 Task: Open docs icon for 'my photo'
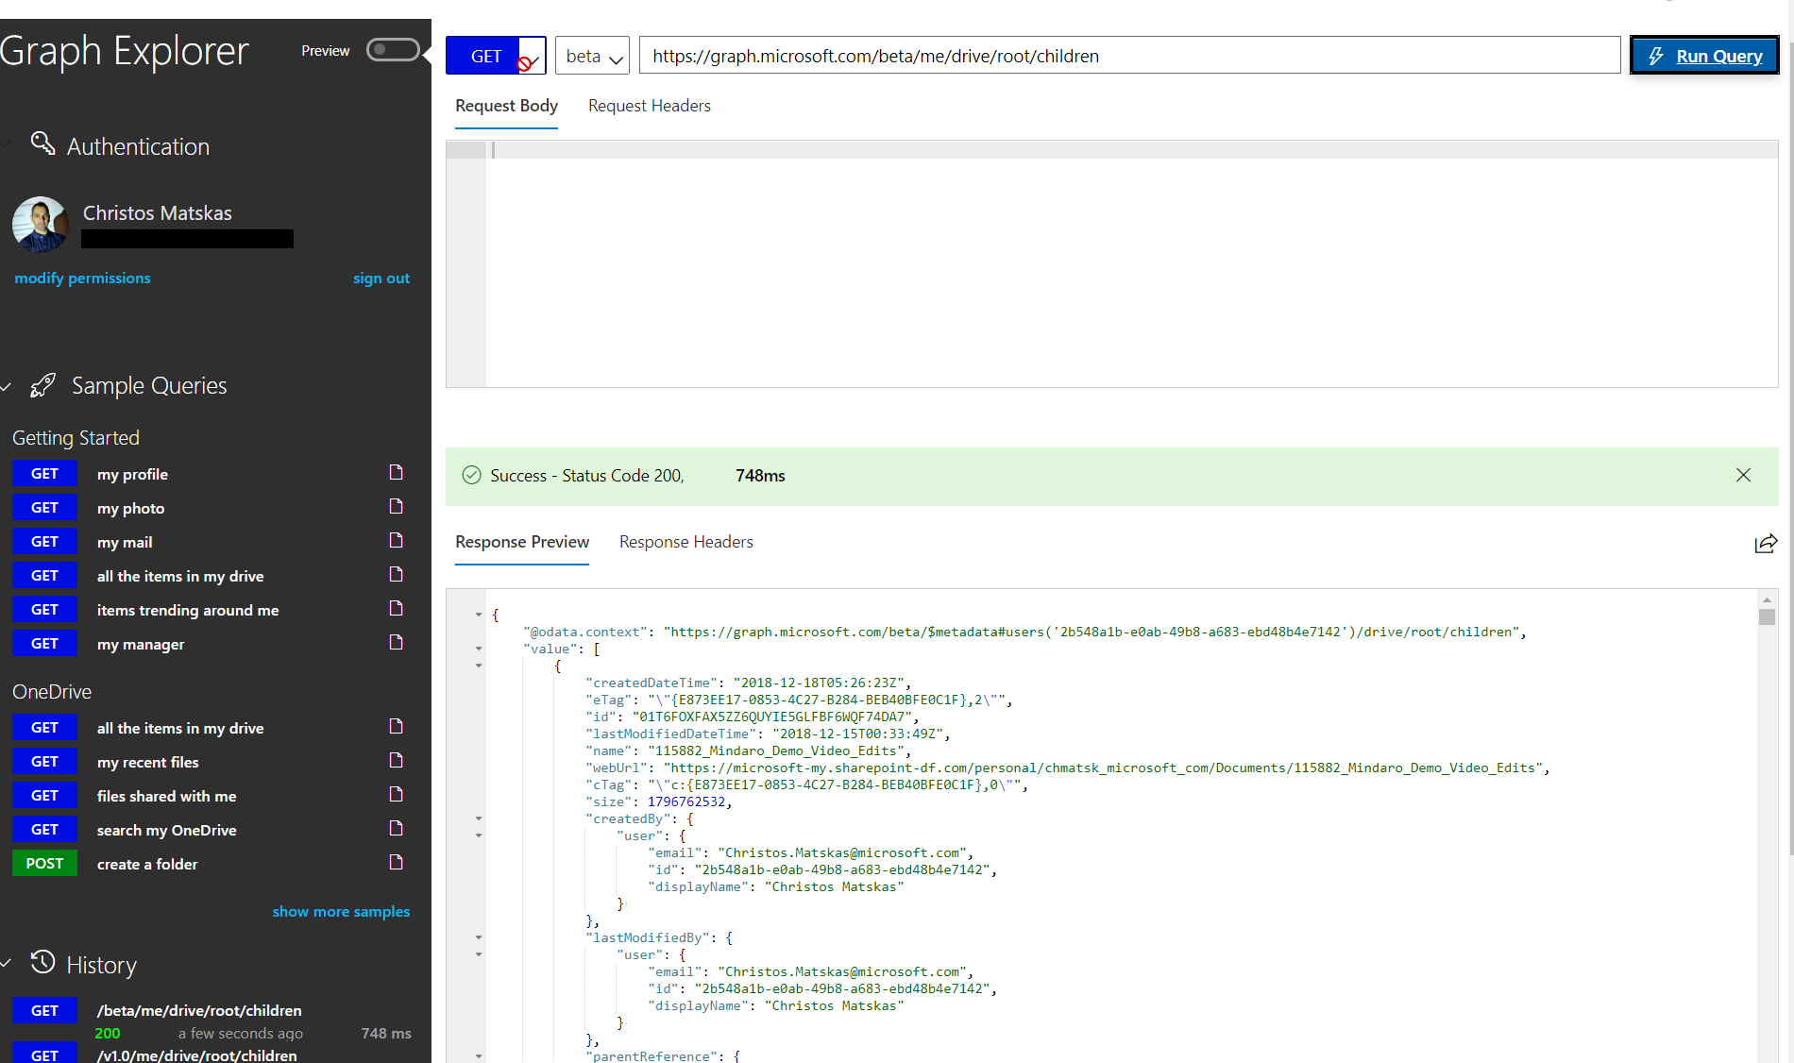397,506
